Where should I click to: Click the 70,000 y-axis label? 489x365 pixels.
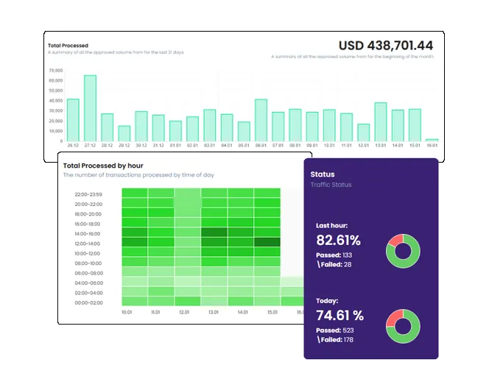point(56,71)
